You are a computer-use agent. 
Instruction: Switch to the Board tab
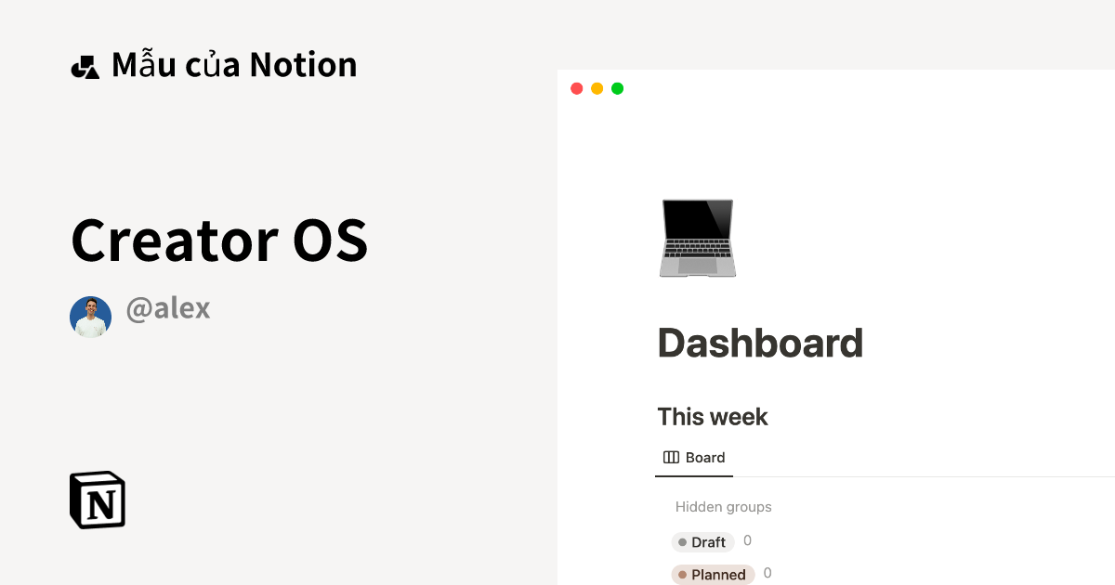point(693,457)
